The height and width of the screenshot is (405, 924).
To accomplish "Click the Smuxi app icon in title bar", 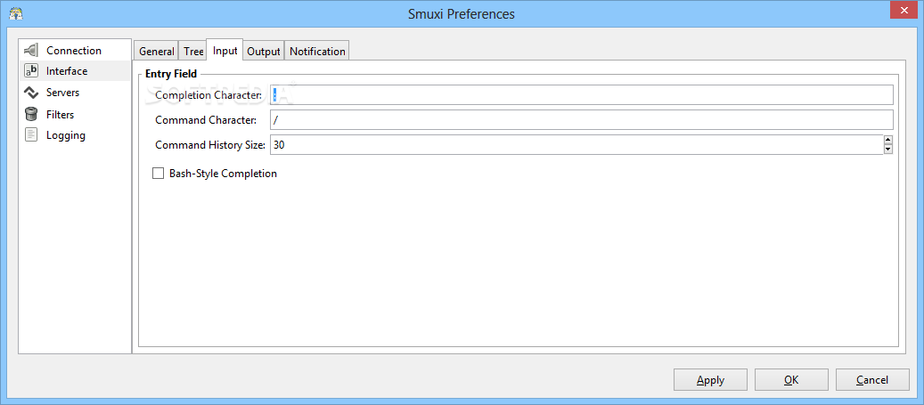I will point(16,13).
